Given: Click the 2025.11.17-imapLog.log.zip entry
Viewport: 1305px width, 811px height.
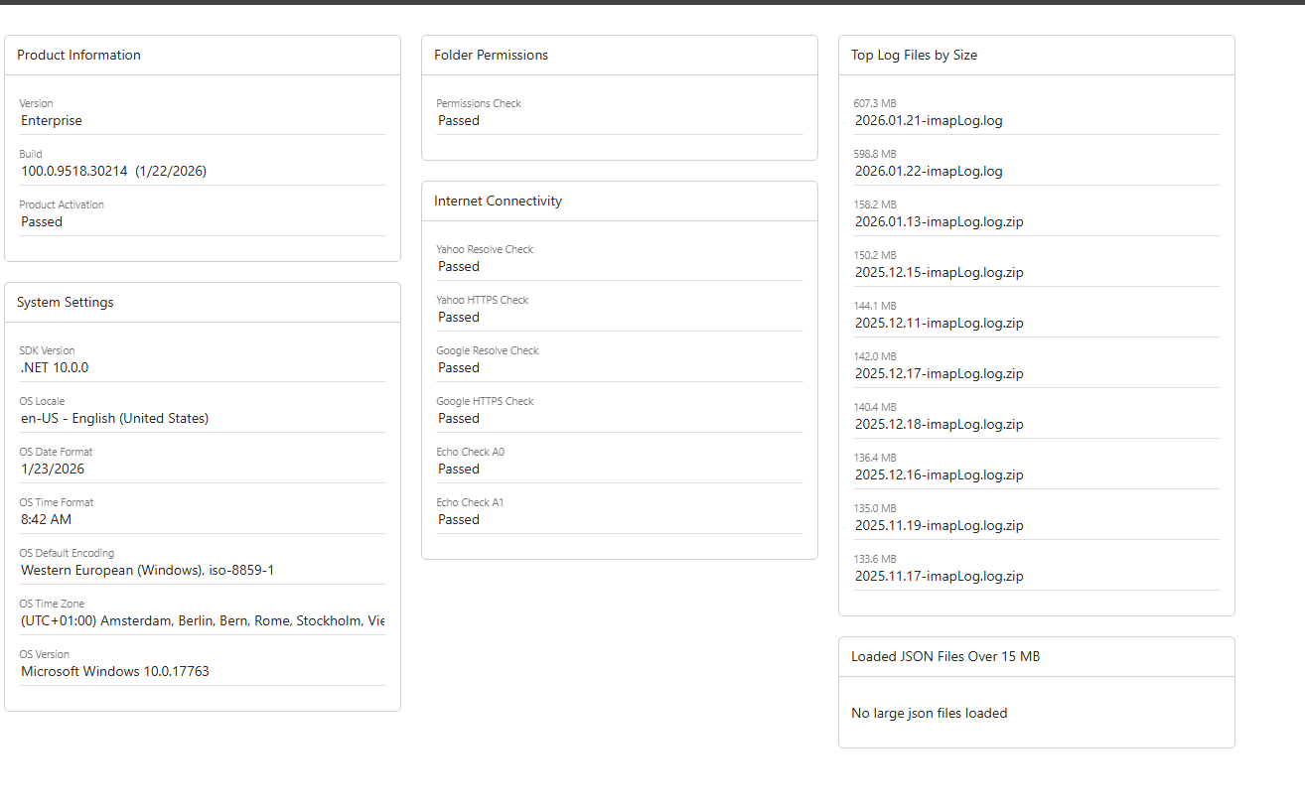Looking at the screenshot, I should click(x=939, y=577).
